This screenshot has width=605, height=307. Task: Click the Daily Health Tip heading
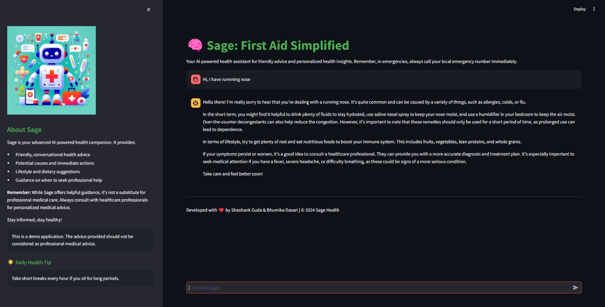[x=33, y=262]
